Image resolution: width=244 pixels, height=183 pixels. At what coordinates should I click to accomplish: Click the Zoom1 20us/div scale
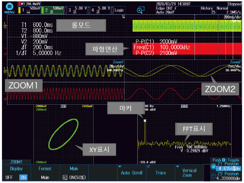116,66
